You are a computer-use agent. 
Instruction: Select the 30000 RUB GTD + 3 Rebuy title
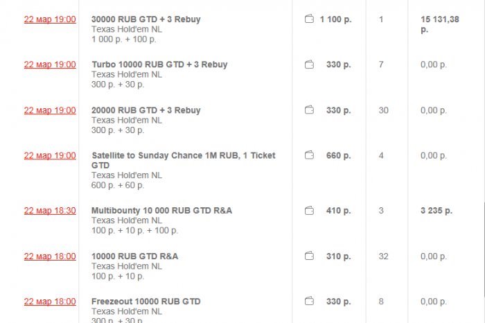(x=145, y=19)
